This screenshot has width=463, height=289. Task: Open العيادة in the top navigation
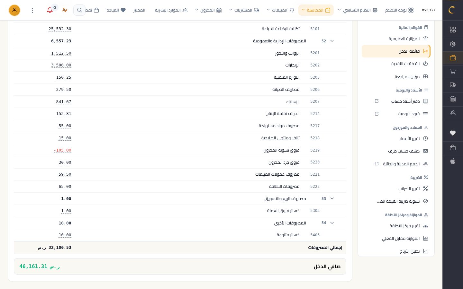pos(116,10)
